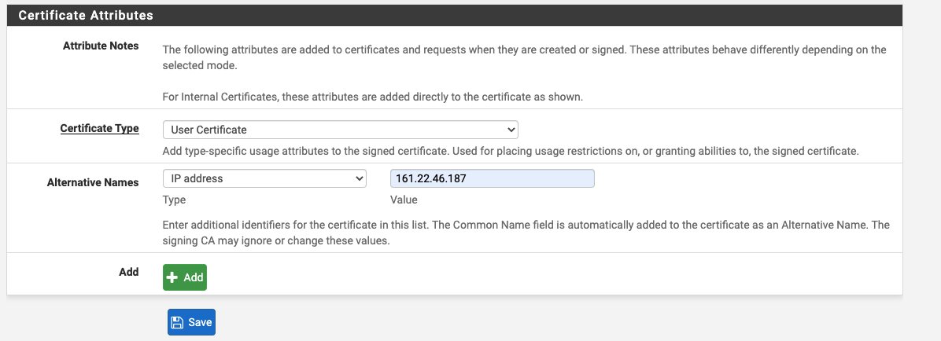
Task: Click the 'following attributes are added' note paragraph
Action: pyautogui.click(x=525, y=57)
